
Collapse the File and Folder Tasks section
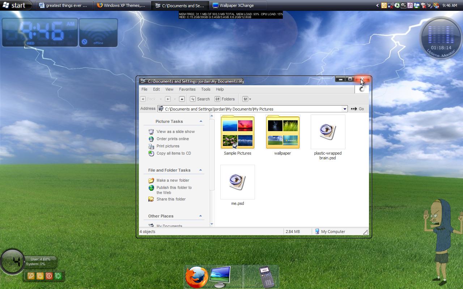point(201,170)
